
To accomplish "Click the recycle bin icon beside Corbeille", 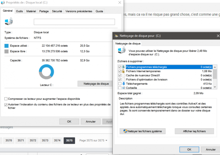I will (124, 88).
